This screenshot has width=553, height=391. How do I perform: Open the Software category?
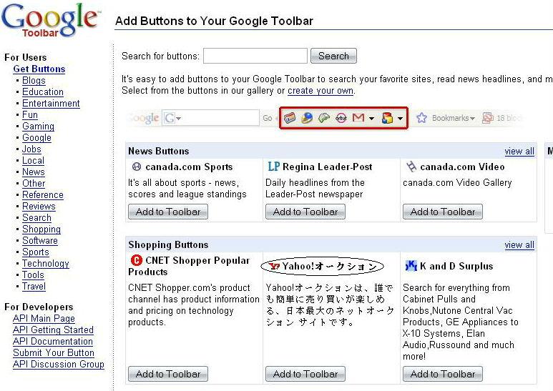pos(40,241)
